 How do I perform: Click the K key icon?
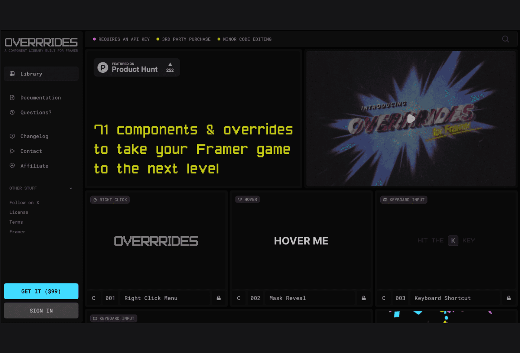(x=453, y=241)
